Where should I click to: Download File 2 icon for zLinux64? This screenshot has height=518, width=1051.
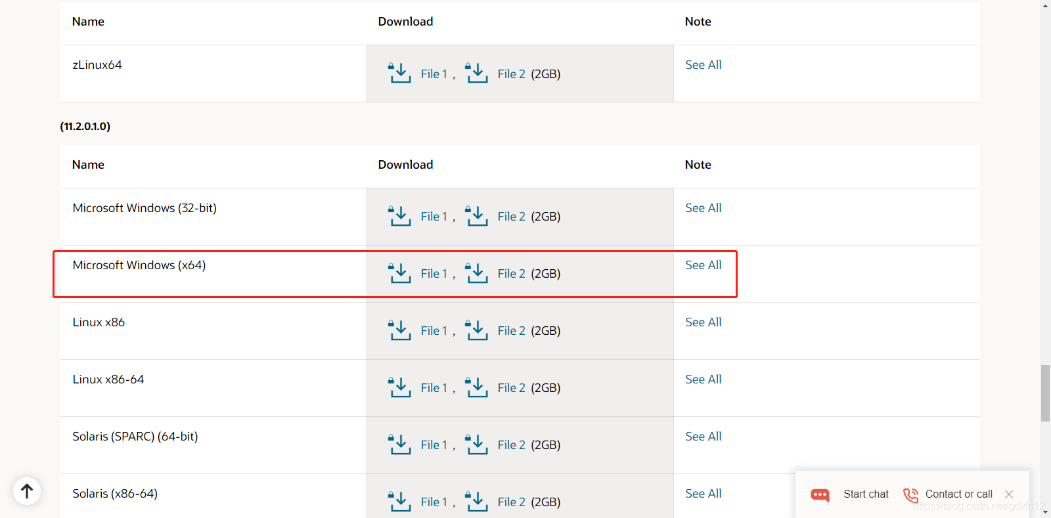coord(476,73)
